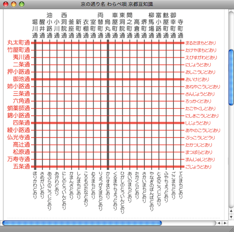Click the vertical scrollbar's up arrow
Viewport: 234px width, 232px height.
click(x=231, y=211)
